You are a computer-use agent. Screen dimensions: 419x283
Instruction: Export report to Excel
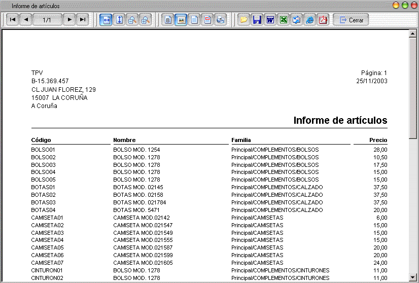284,20
